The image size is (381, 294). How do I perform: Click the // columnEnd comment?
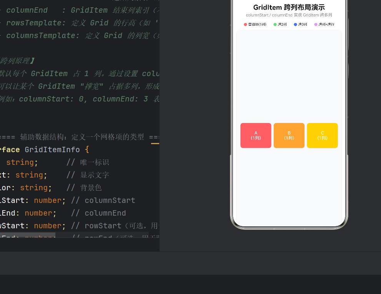tap(98, 213)
